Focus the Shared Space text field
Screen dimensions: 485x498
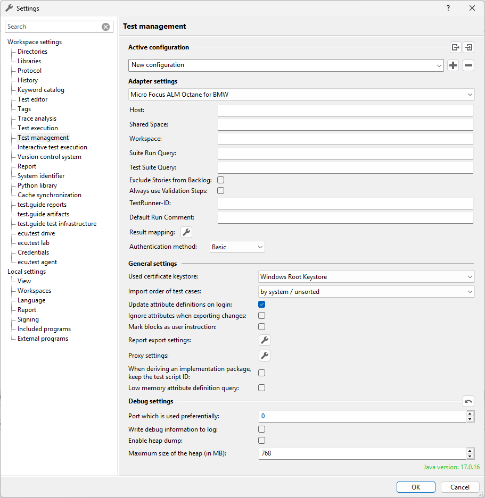tap(346, 124)
